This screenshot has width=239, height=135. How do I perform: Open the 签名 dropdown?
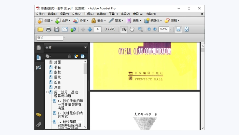(116, 21)
